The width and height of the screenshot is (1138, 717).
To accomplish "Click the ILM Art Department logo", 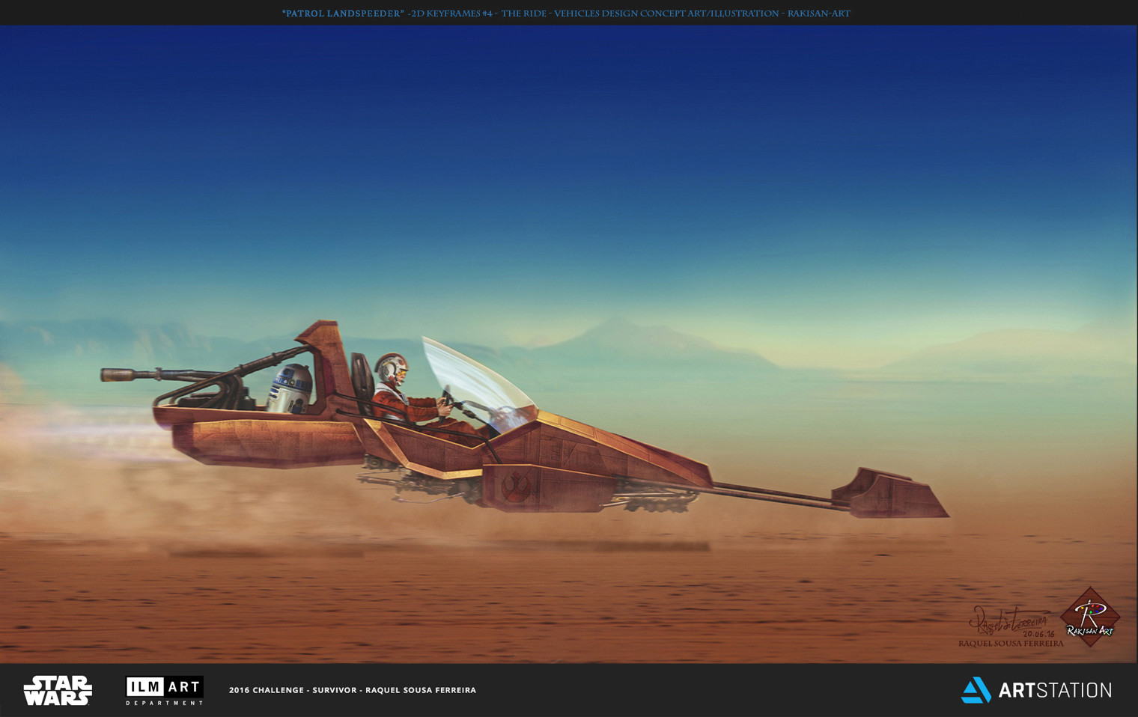I will click(x=164, y=690).
